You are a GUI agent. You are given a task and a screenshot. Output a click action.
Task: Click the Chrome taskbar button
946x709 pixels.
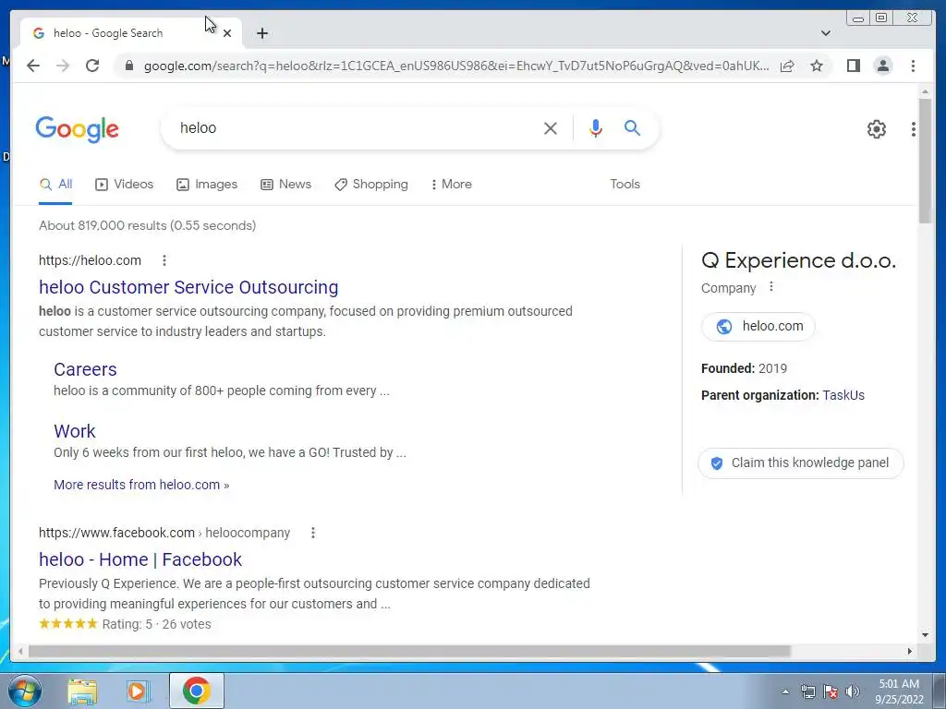pyautogui.click(x=197, y=691)
